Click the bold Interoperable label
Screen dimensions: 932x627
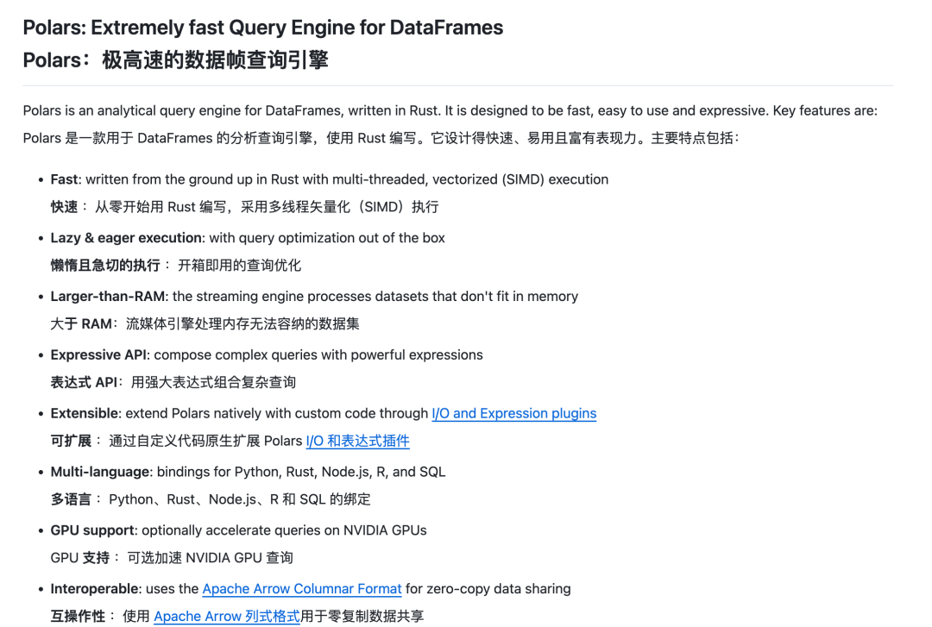(96, 589)
